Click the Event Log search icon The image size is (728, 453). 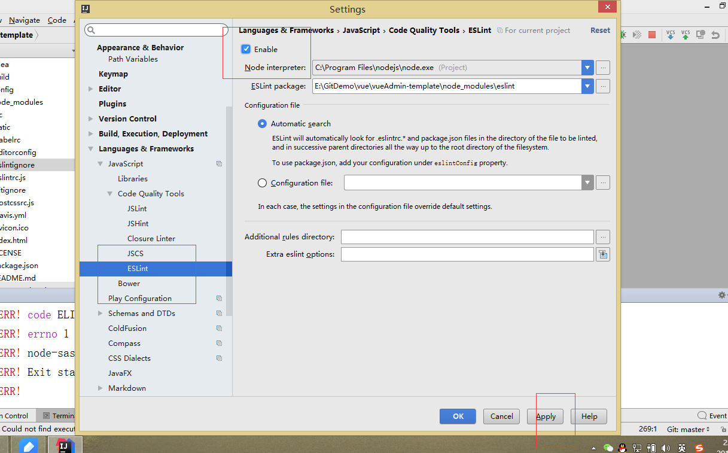[702, 415]
